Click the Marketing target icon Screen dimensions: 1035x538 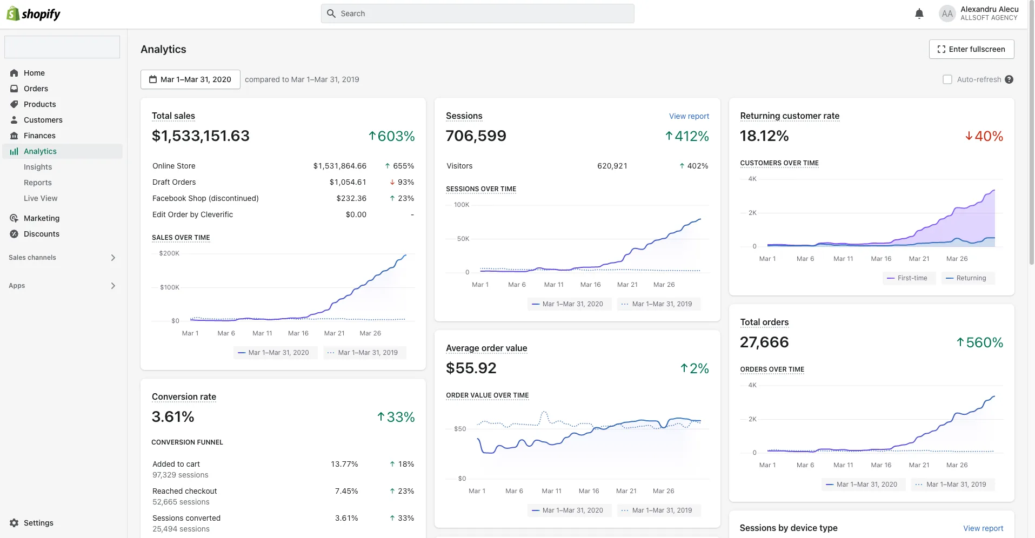14,218
